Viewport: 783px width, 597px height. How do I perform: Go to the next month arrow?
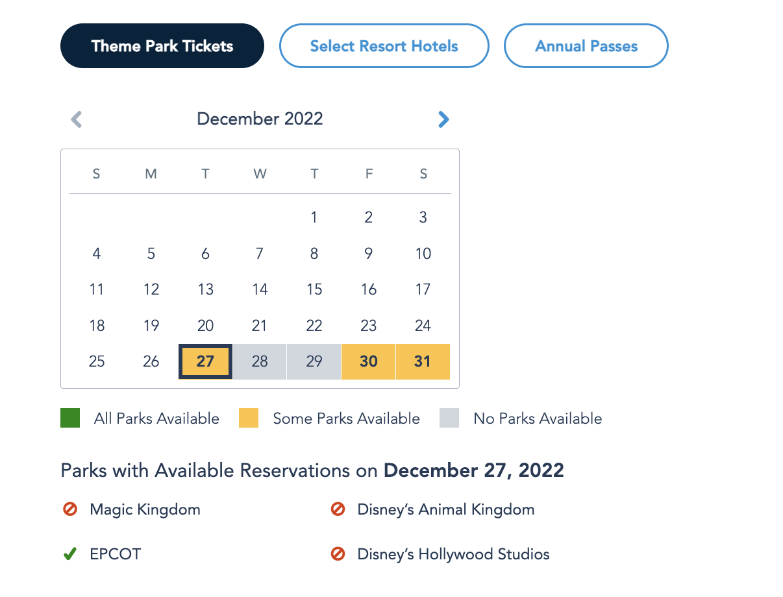coord(443,119)
